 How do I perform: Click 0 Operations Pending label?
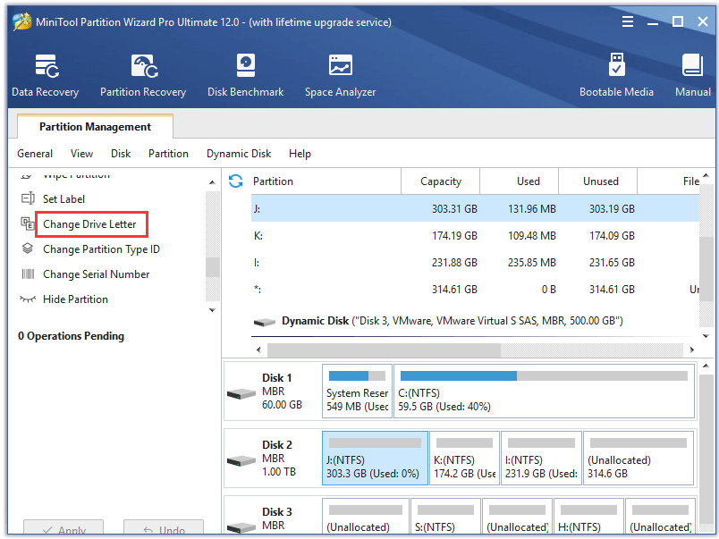click(x=71, y=336)
